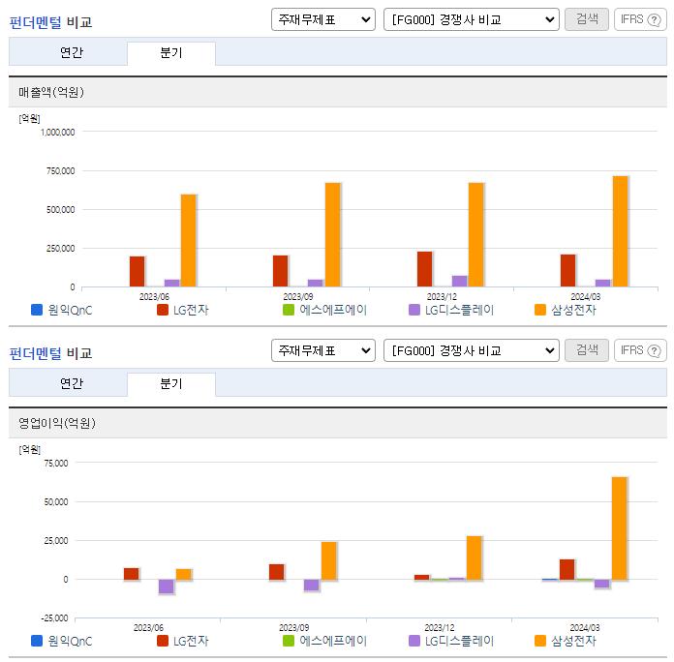Click the LG전자 2023/06 bar in the 매출액 chart
674x662 pixels.
(x=138, y=272)
